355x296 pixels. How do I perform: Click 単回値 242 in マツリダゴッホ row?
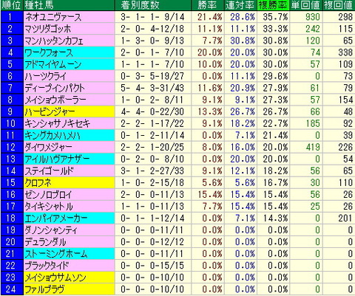[313, 29]
